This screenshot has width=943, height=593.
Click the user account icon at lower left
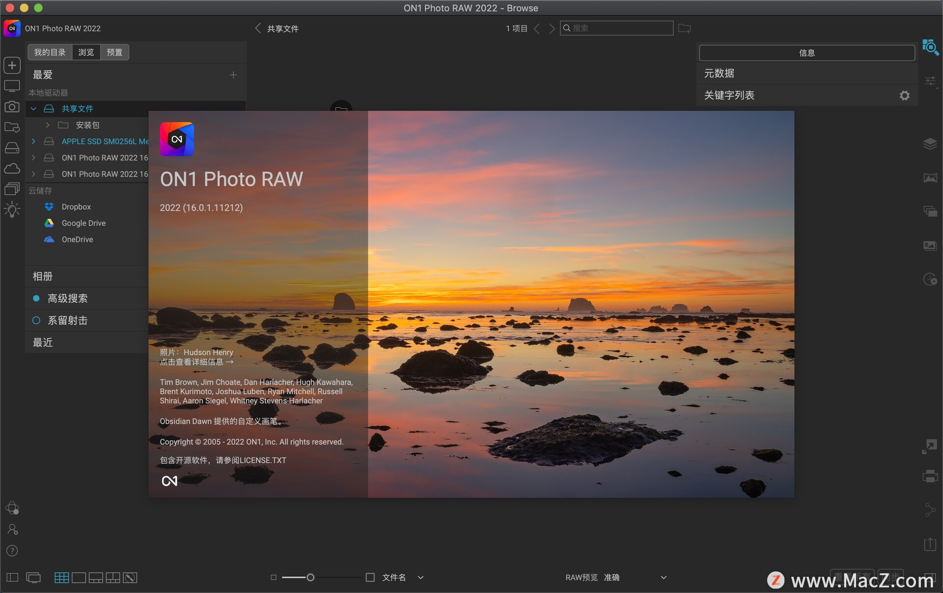[x=12, y=529]
